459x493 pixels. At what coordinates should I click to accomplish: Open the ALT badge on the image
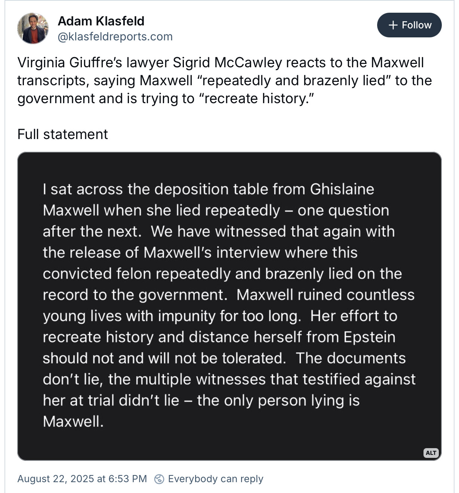[431, 453]
